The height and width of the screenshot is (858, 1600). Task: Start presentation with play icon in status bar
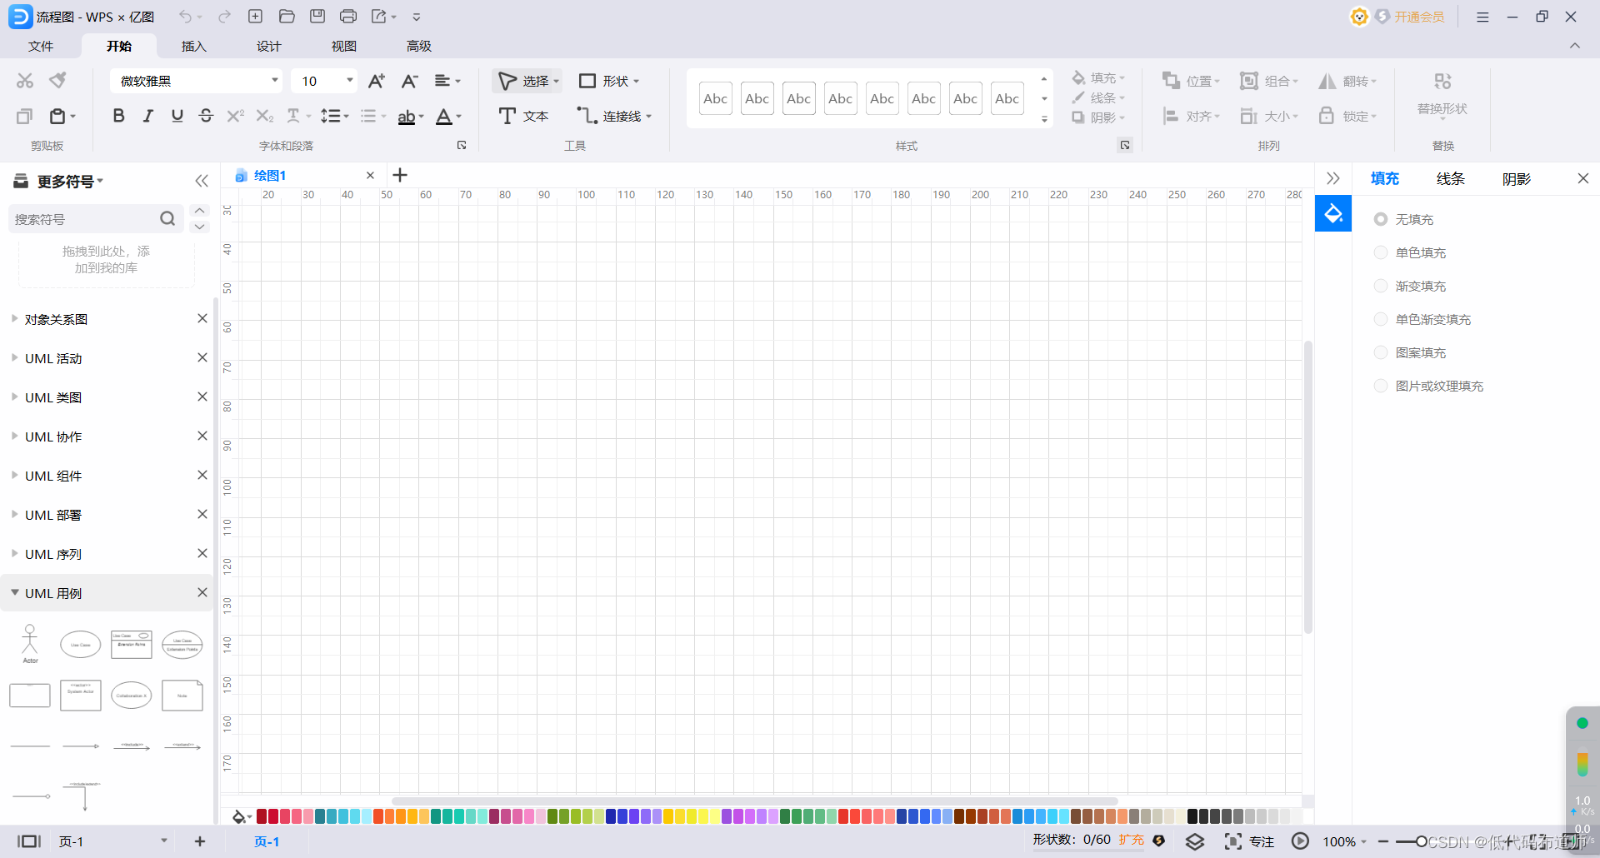pyautogui.click(x=1300, y=841)
